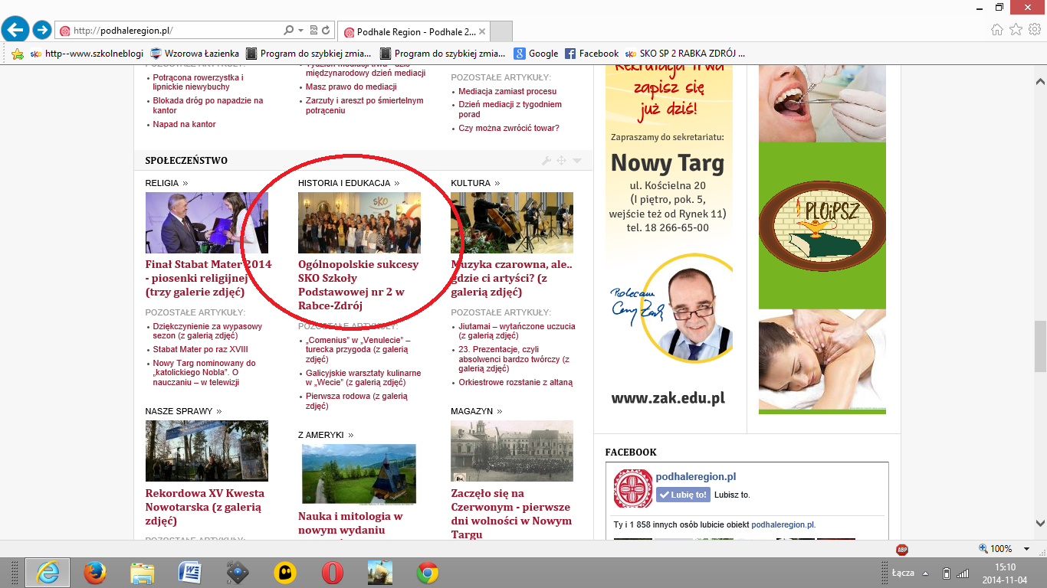The height and width of the screenshot is (588, 1047).
Task: Open the Z AMERYKI category heading
Action: coord(326,435)
